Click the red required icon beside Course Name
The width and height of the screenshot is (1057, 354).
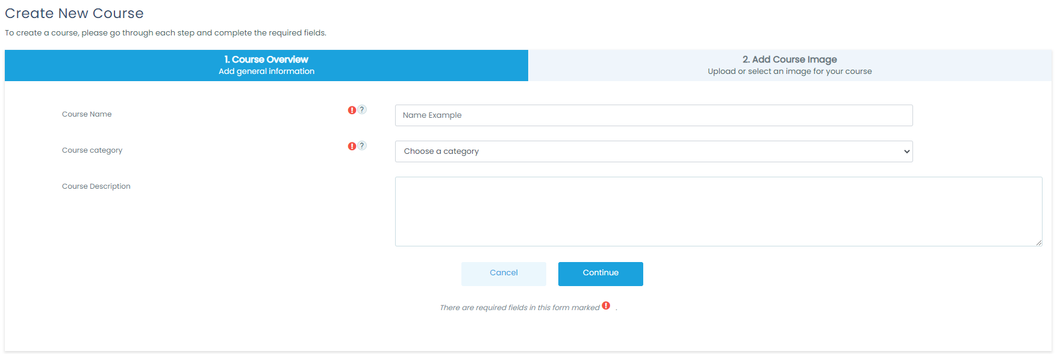[x=352, y=110]
